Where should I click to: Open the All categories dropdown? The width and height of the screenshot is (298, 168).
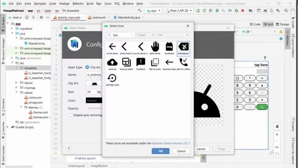tap(174, 35)
